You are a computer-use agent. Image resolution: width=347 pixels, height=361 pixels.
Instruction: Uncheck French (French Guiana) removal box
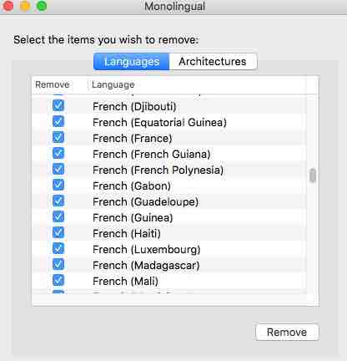pyautogui.click(x=58, y=153)
